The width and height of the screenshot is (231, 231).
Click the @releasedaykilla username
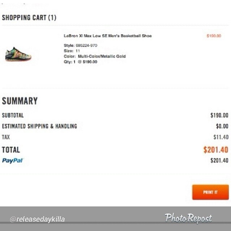pos(37,219)
